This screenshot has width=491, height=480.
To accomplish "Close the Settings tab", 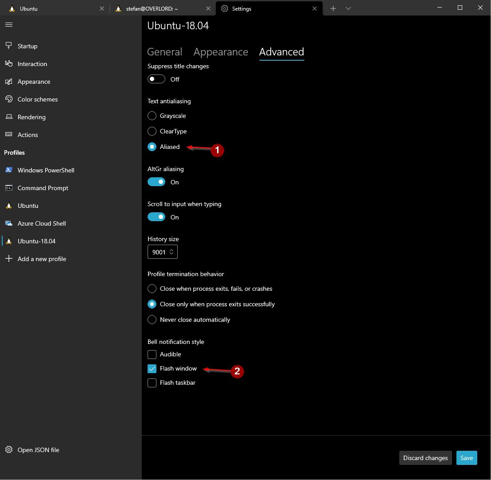I will [x=315, y=8].
